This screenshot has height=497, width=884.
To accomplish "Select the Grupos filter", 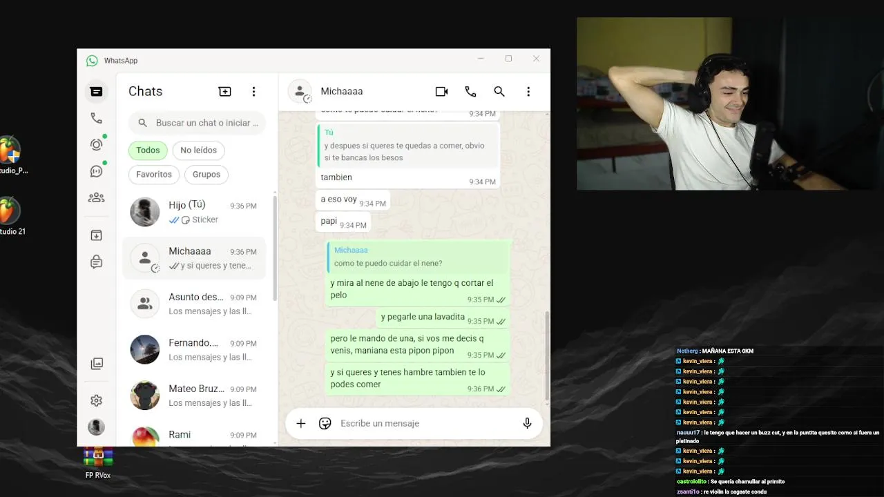I will tap(206, 174).
